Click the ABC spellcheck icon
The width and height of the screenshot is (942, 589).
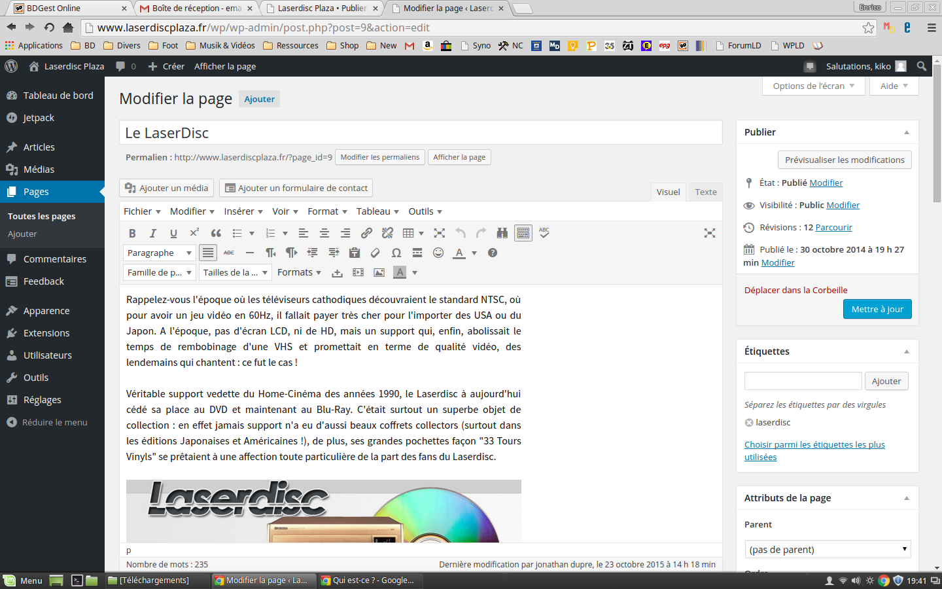544,233
